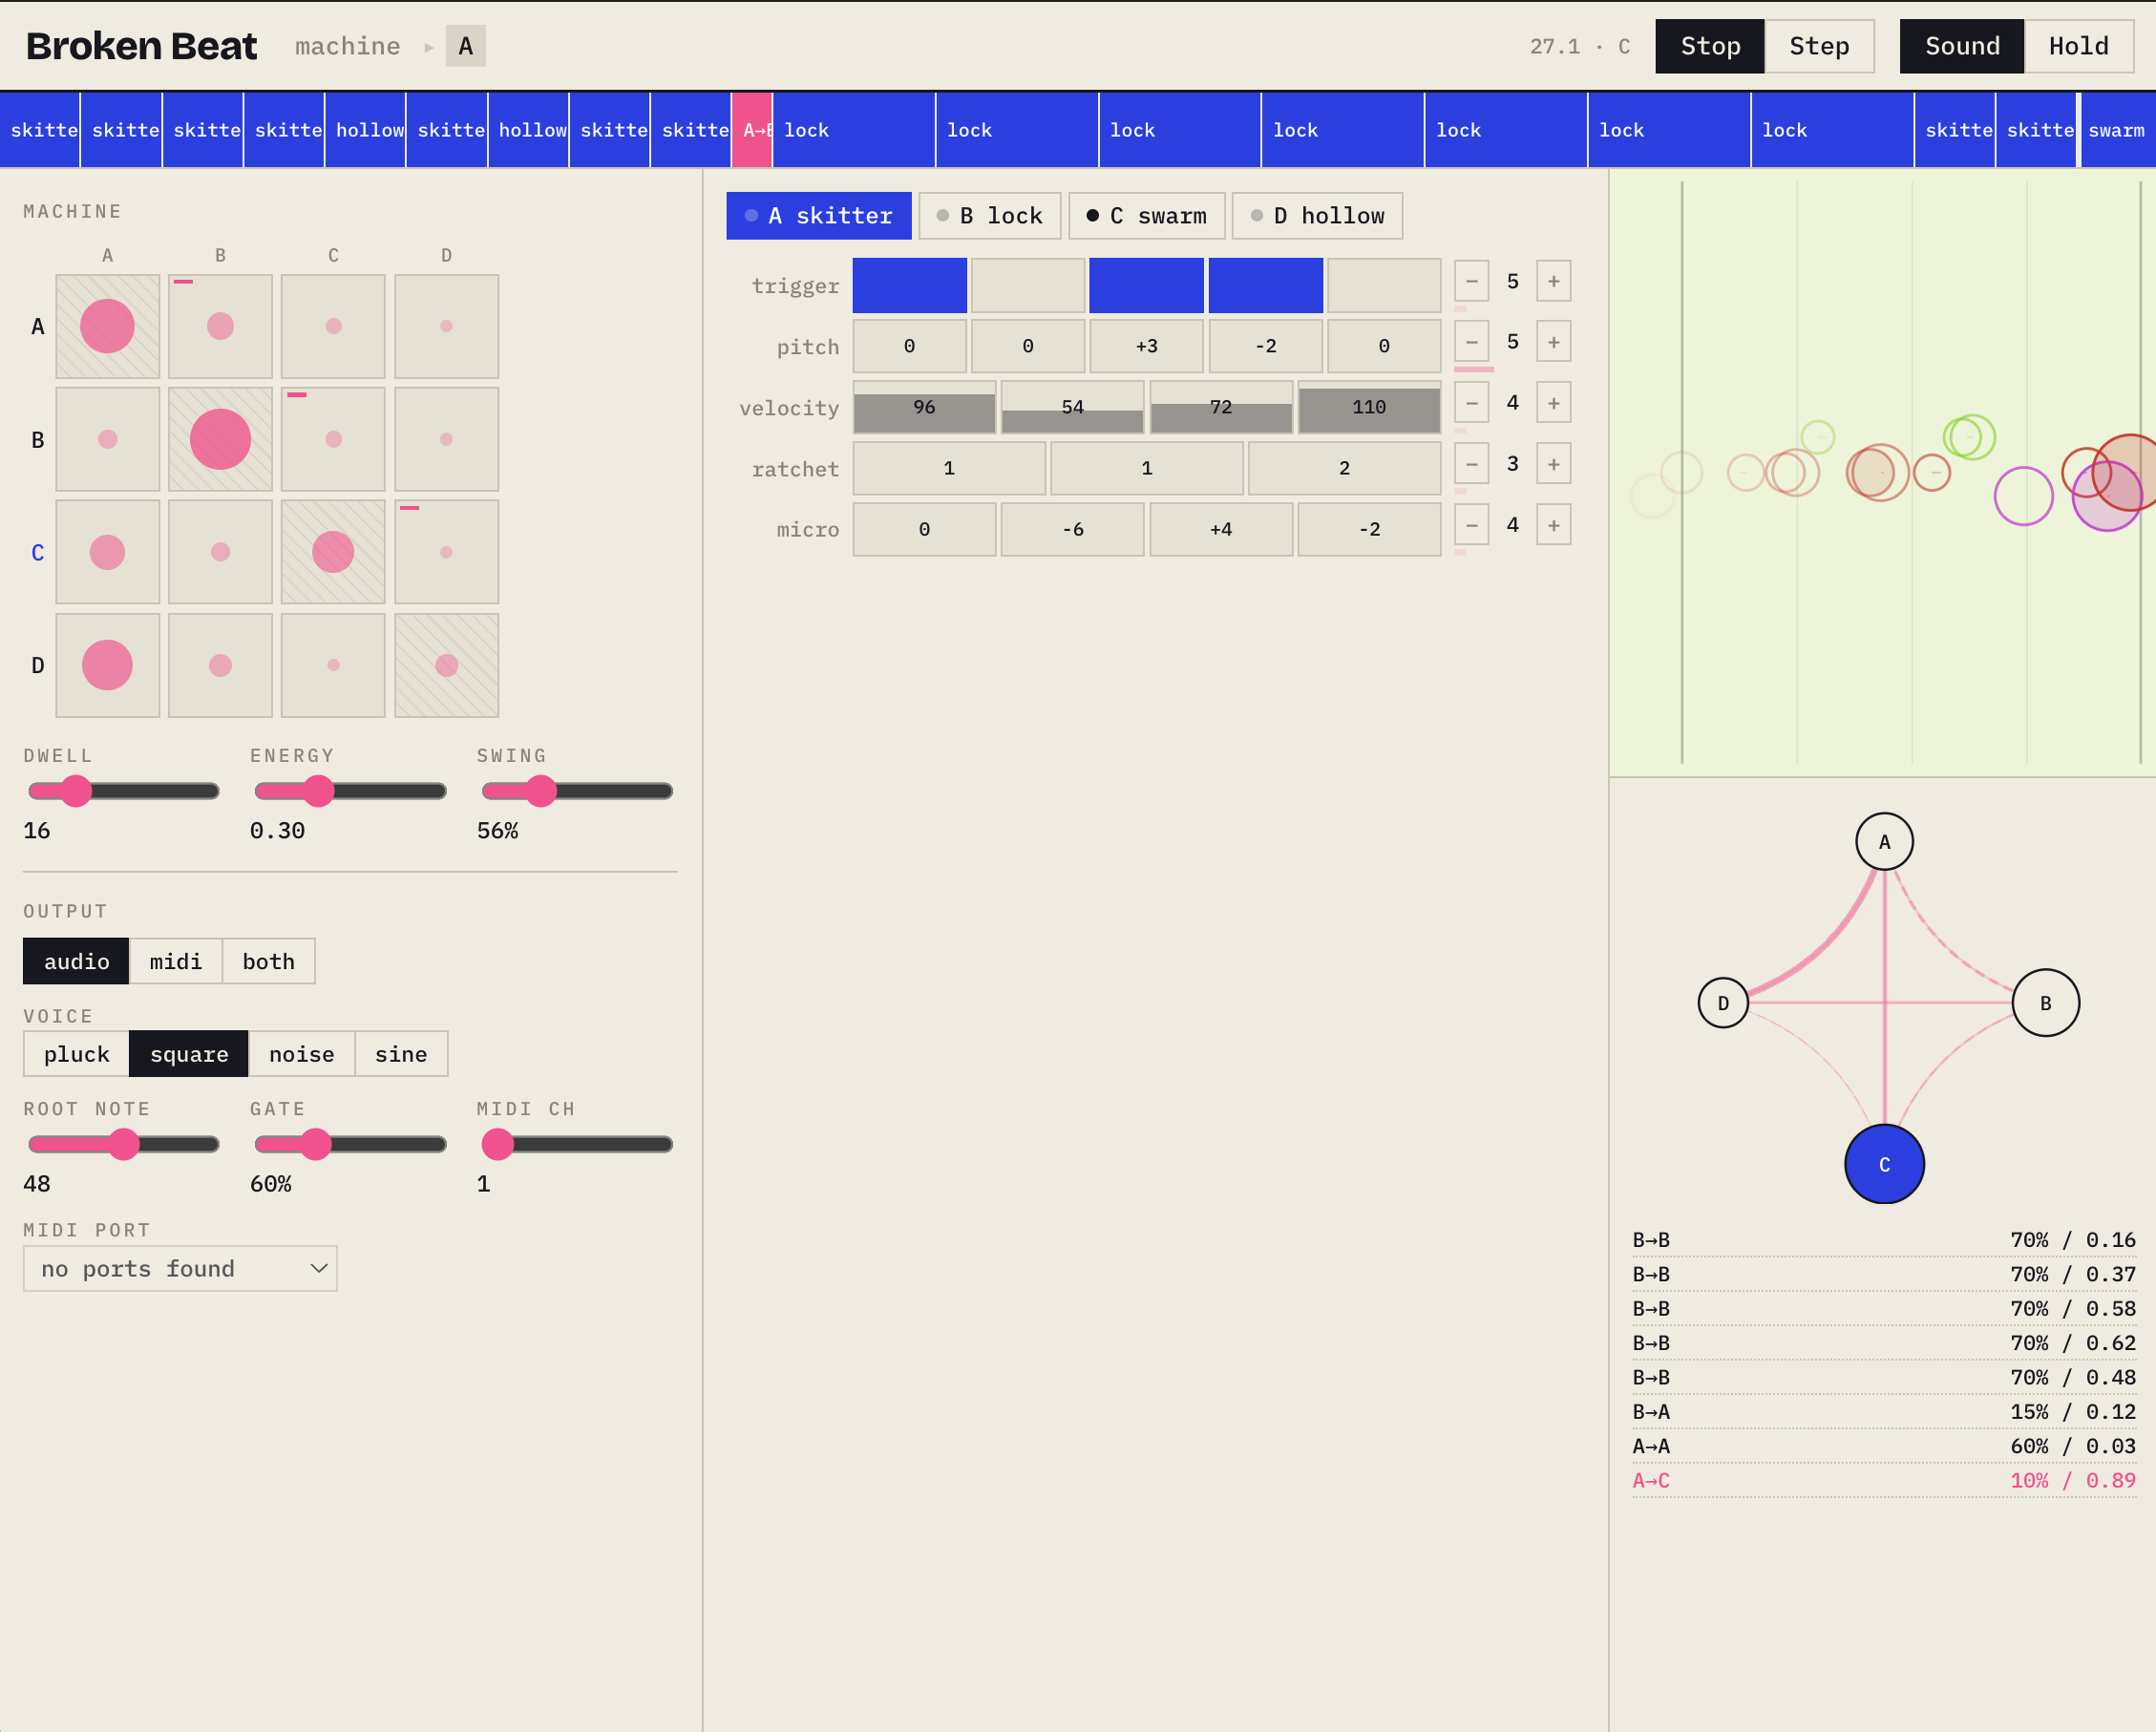The image size is (2156, 1732).
Task: Open the B lock pattern tab
Action: [989, 216]
